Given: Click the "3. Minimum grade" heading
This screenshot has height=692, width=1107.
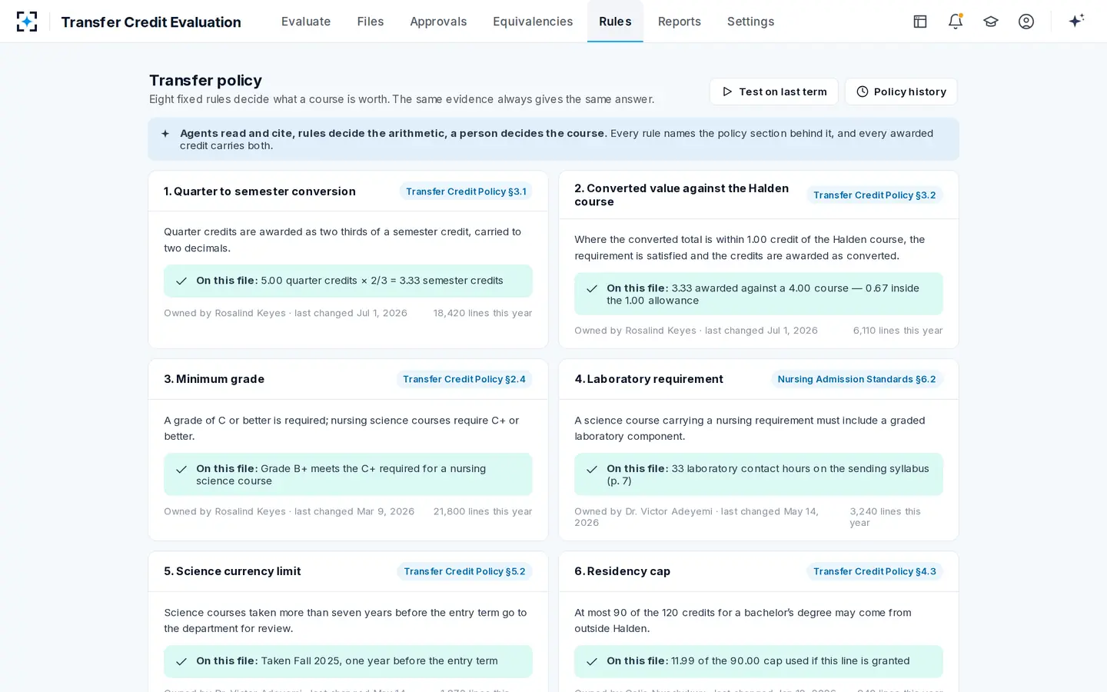Looking at the screenshot, I should (x=214, y=379).
